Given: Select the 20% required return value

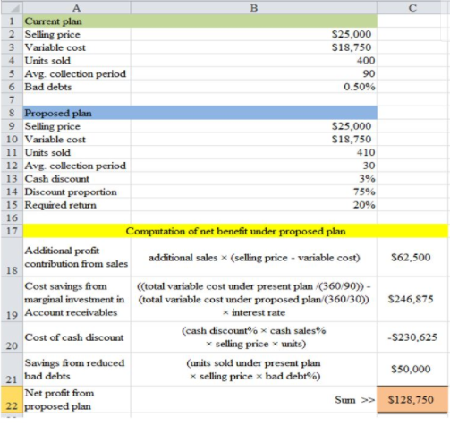Looking at the screenshot, I should tap(254, 205).
